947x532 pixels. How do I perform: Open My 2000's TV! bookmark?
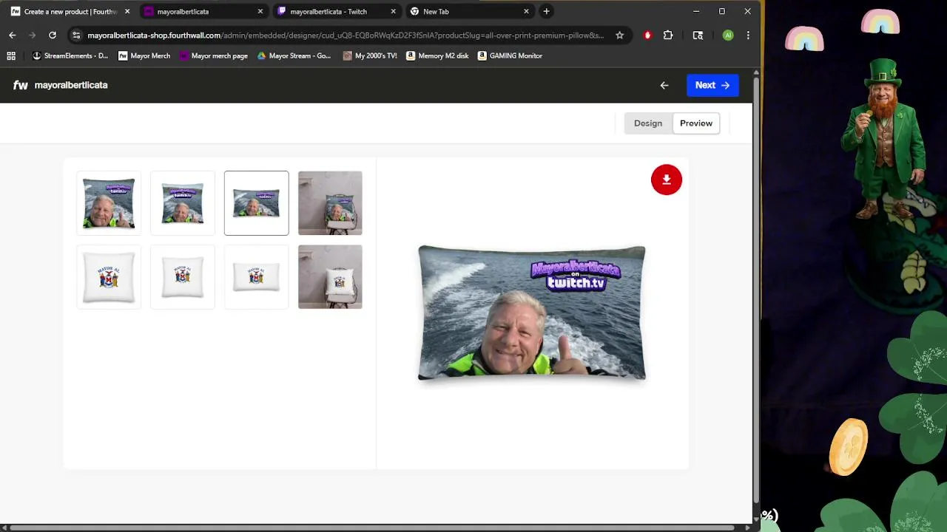pos(370,55)
